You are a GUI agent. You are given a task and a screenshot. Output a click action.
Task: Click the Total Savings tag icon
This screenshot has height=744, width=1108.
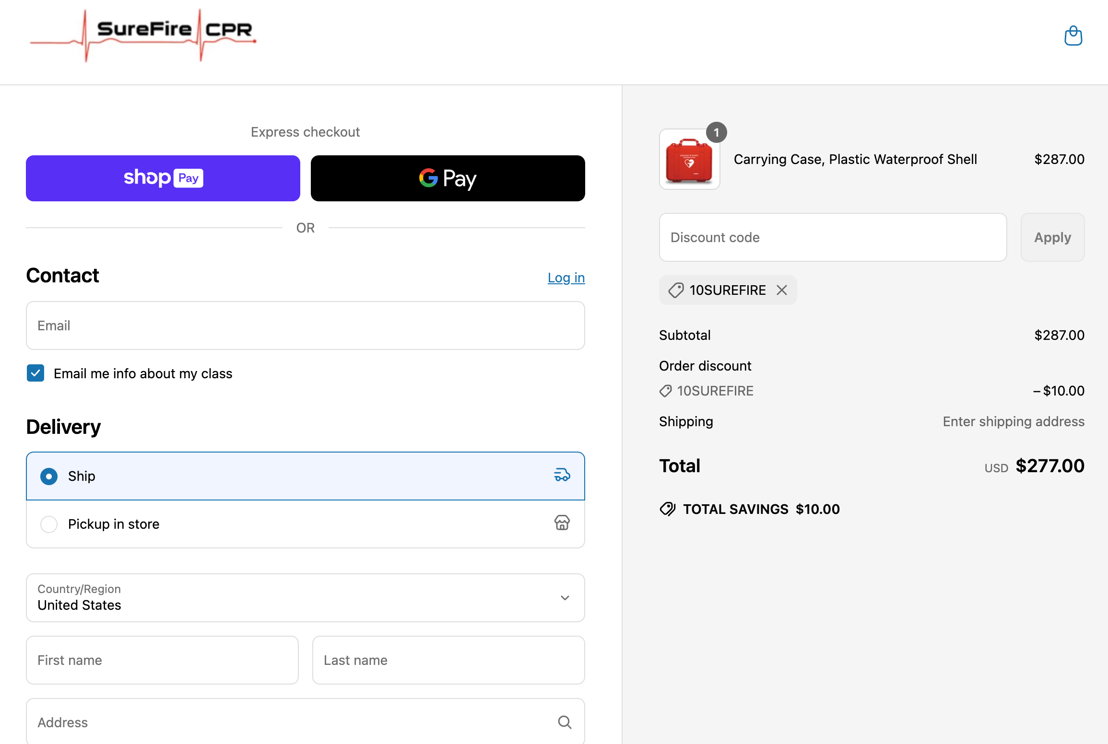[x=667, y=509]
